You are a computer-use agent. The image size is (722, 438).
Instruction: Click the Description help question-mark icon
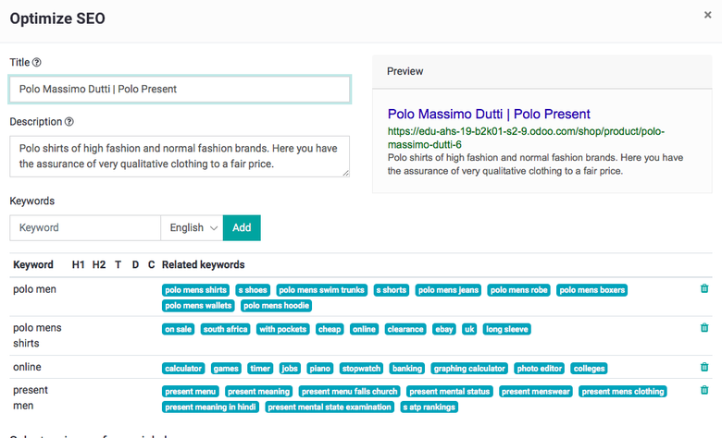[69, 122]
